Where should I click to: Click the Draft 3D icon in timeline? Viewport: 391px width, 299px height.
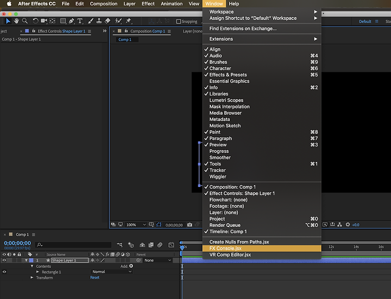tap(131, 245)
